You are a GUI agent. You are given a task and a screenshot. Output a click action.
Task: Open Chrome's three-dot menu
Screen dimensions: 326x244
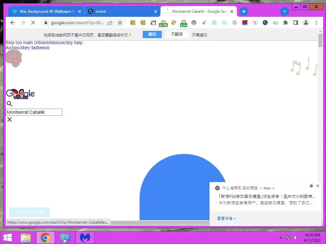pyautogui.click(x=316, y=23)
